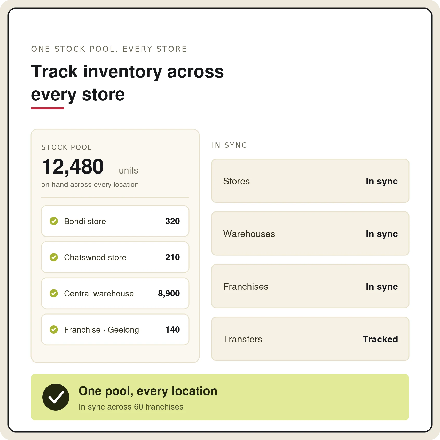Click the Franchise · Geelong check icon
Screen dimensions: 440x440
[x=54, y=329]
